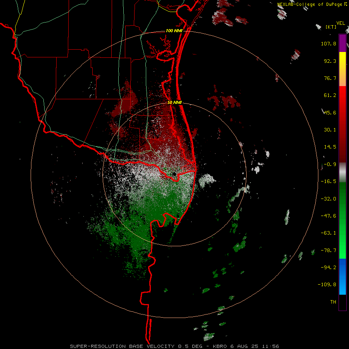Click the TH legend label
The image size is (349, 349).
(x=333, y=302)
